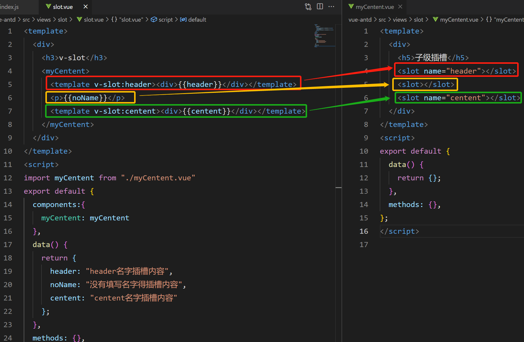
Task: Open the myCentent.vue file breadcrumb
Action: (x=459, y=20)
